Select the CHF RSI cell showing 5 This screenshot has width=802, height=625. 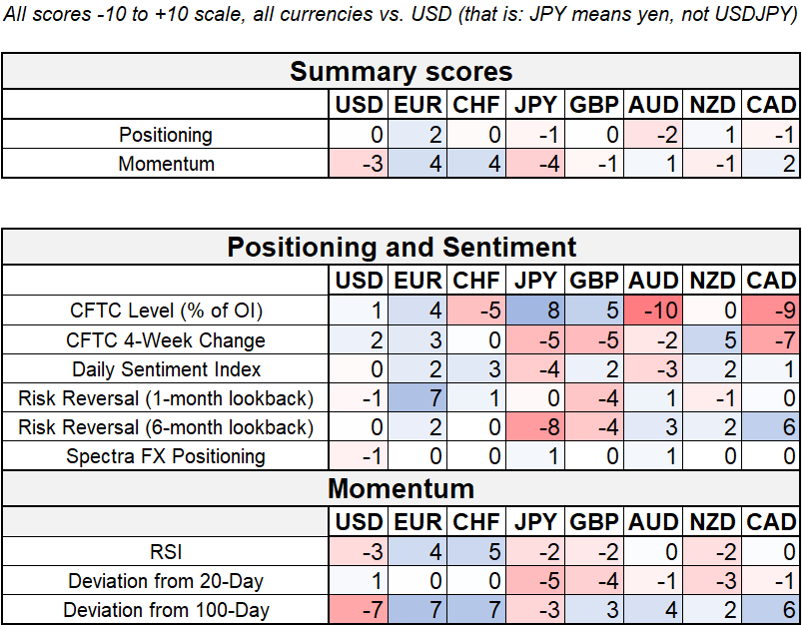click(477, 551)
